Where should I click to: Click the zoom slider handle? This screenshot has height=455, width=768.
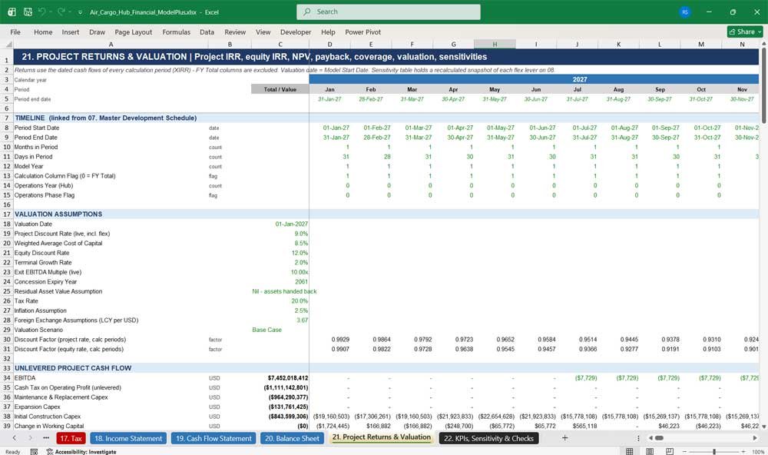click(714, 452)
